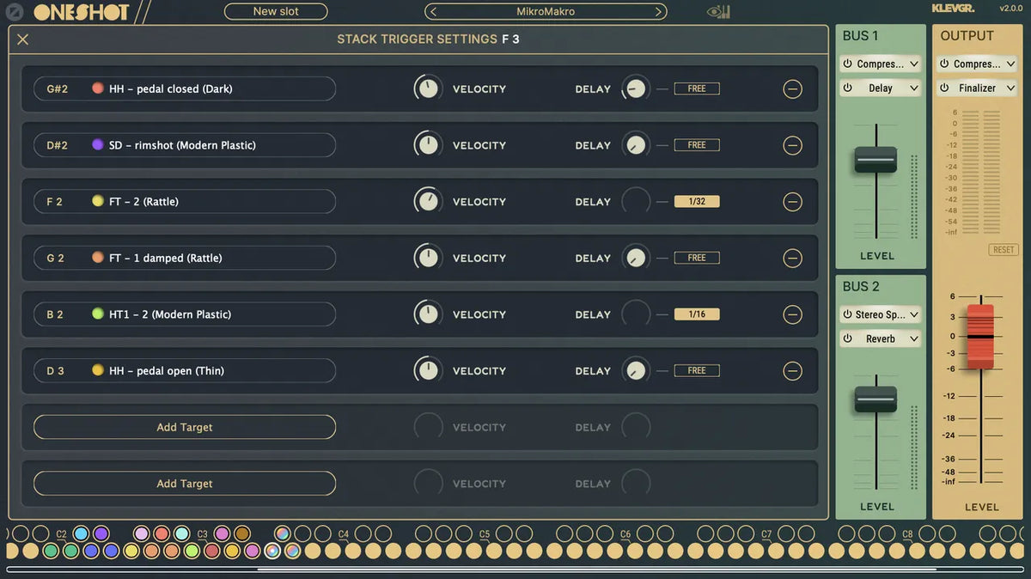
Task: Click the red Output level fader
Action: pyautogui.click(x=980, y=336)
